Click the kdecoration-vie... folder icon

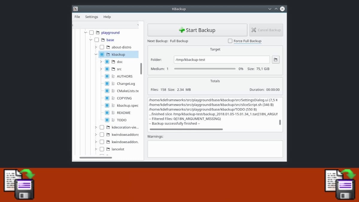click(x=108, y=127)
